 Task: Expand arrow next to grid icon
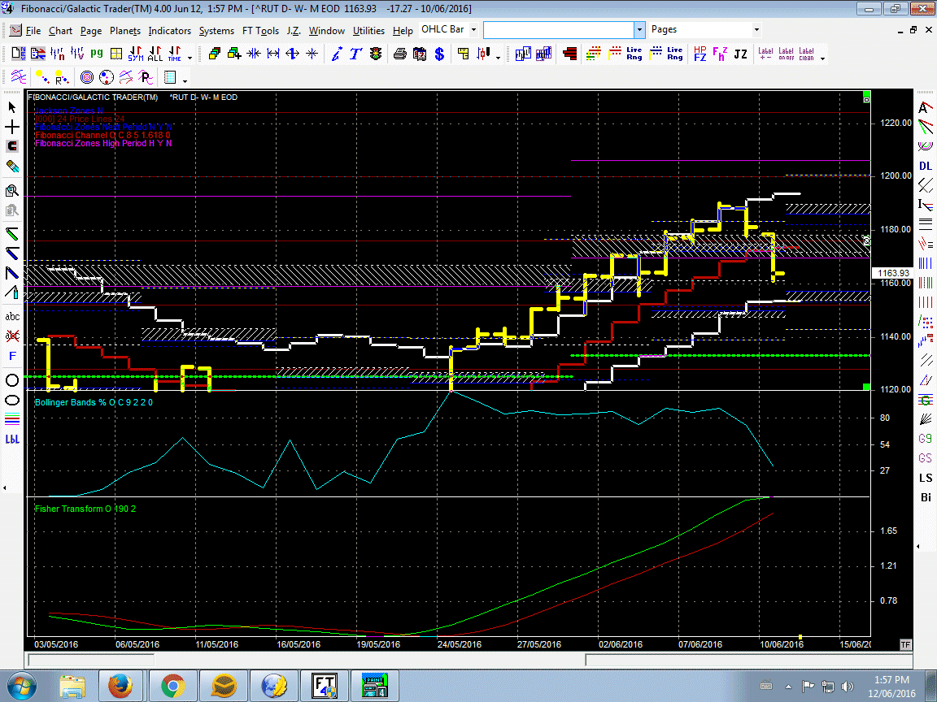pyautogui.click(x=185, y=80)
